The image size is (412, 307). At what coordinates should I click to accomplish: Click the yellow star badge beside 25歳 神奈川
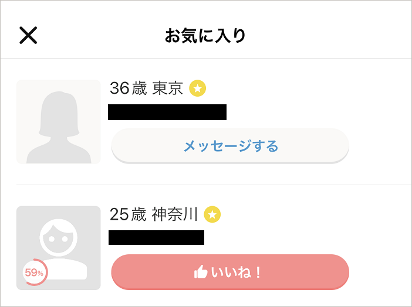tap(212, 214)
